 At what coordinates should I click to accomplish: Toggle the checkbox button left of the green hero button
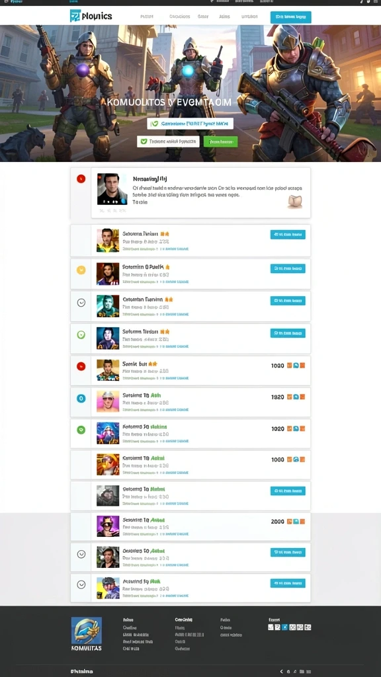pos(168,141)
